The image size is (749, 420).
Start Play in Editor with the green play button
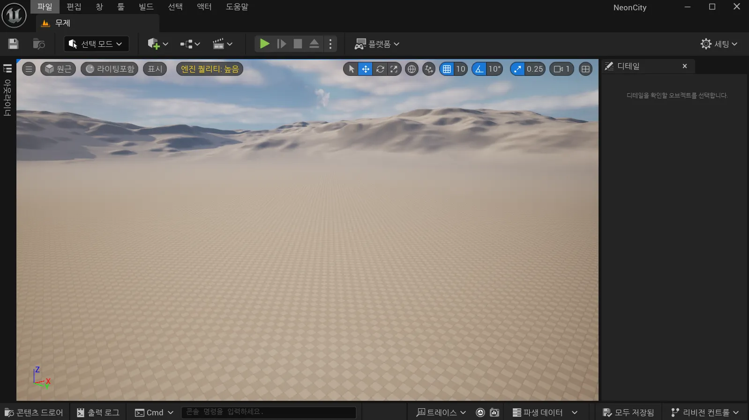[264, 44]
